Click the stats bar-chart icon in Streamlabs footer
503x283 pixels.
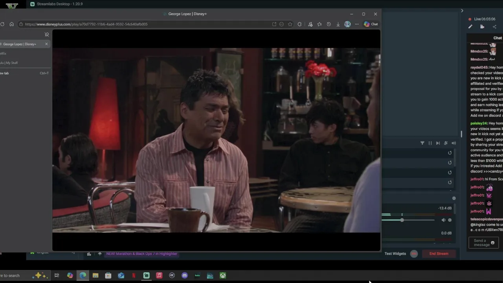(89, 254)
